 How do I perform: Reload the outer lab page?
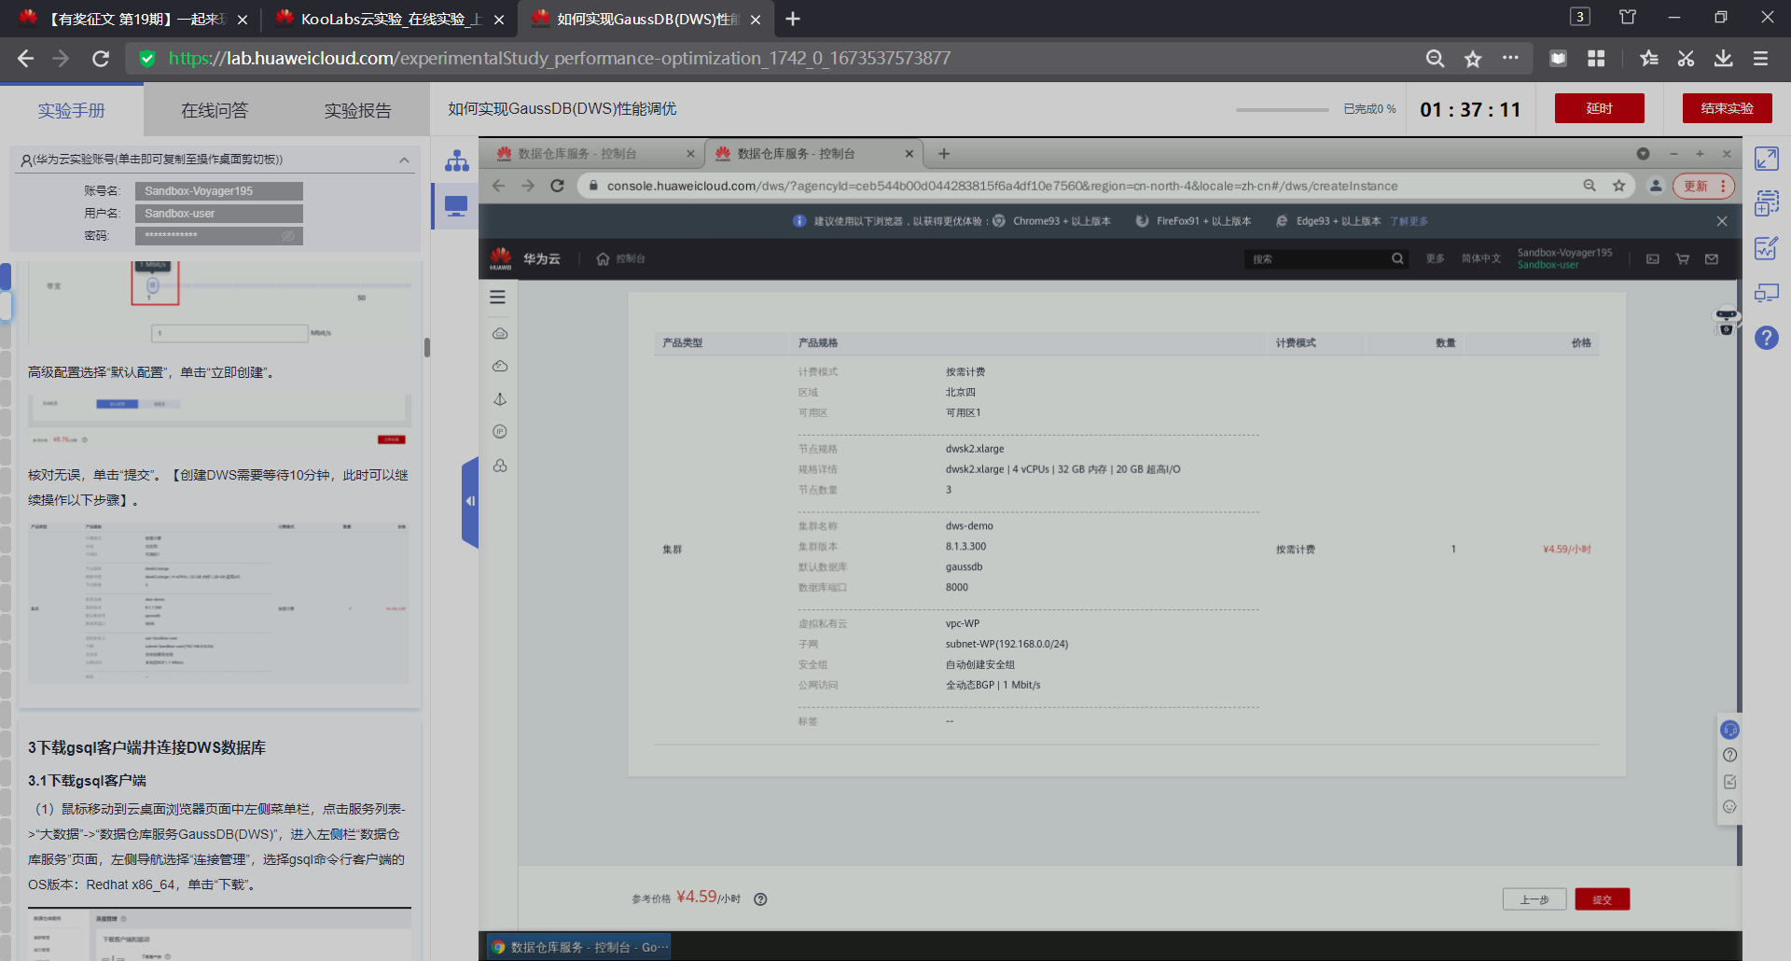[x=101, y=59]
